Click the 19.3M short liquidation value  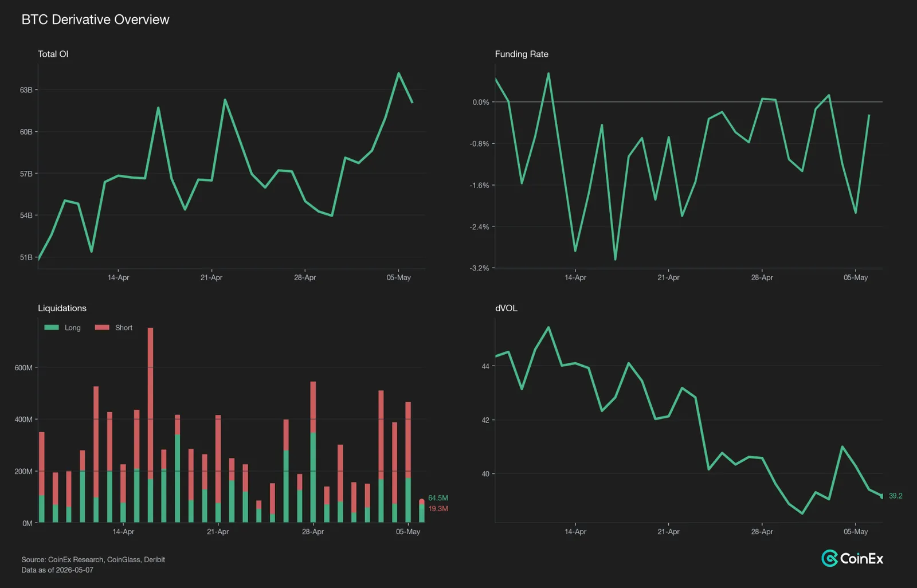438,509
